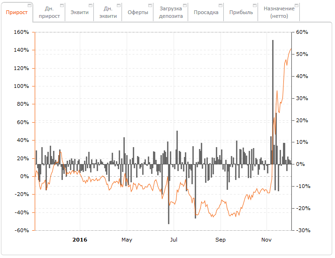Click pop-out icon on Оферты tab

click(x=150, y=5)
